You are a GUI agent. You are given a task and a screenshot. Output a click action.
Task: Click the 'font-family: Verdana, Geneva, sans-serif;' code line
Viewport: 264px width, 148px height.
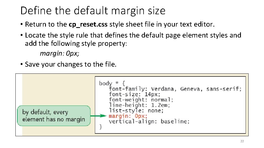click(175, 89)
